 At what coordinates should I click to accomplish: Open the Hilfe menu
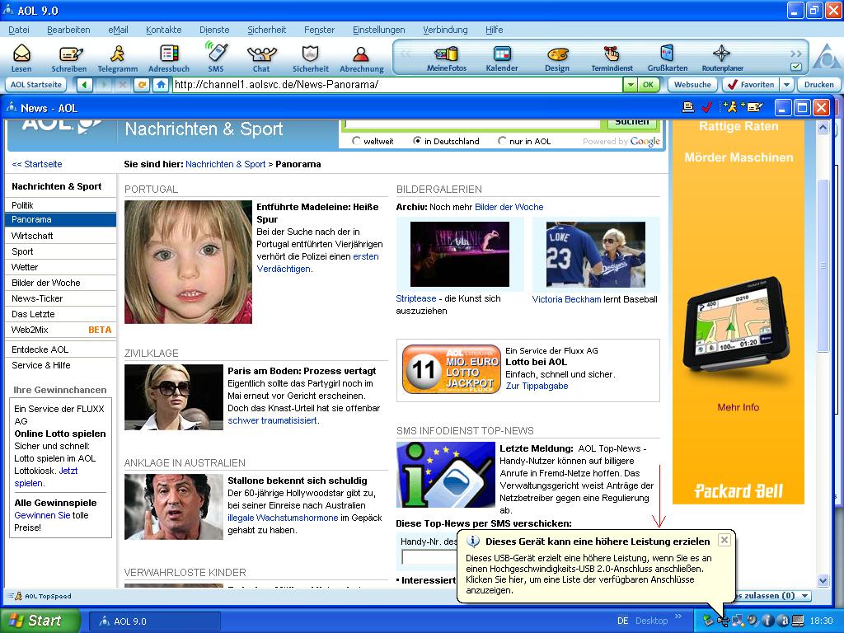pyautogui.click(x=495, y=30)
